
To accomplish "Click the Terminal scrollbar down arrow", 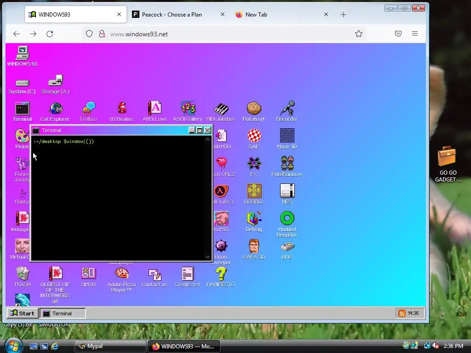I will click(x=207, y=257).
